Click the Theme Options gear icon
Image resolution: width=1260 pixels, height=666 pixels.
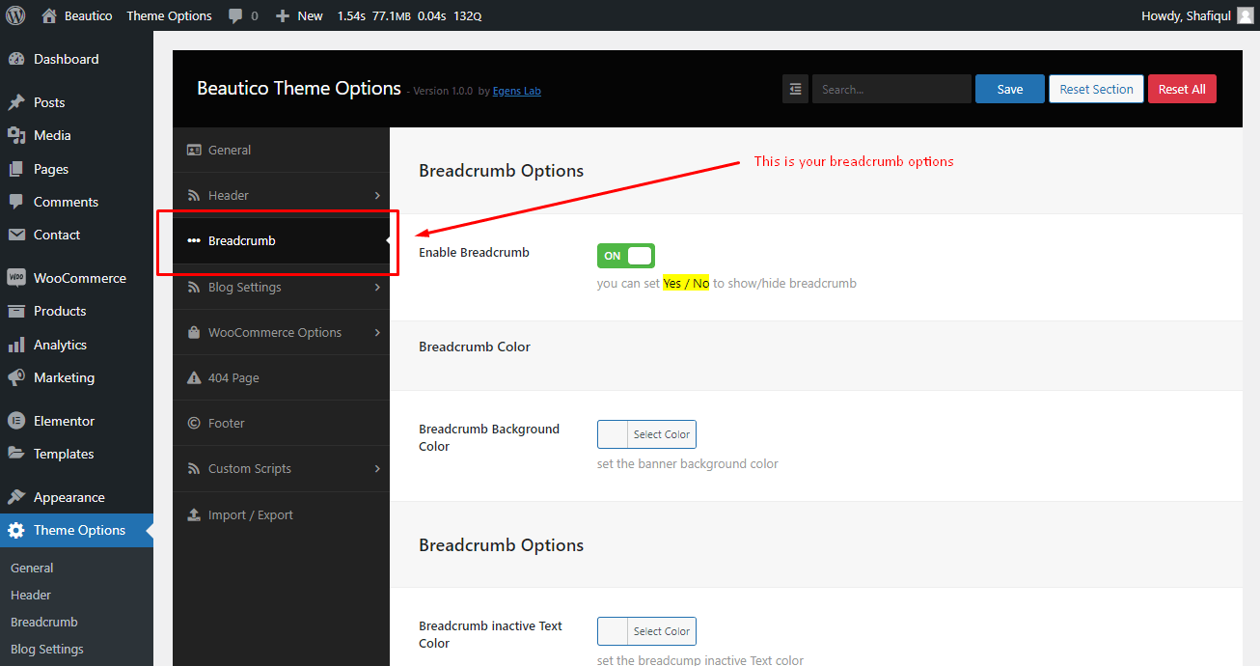coord(15,530)
